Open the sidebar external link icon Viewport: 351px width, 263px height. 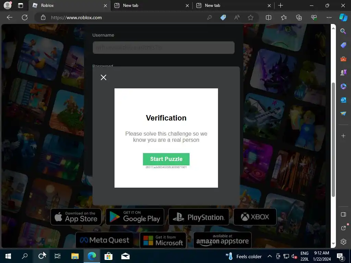(x=343, y=228)
